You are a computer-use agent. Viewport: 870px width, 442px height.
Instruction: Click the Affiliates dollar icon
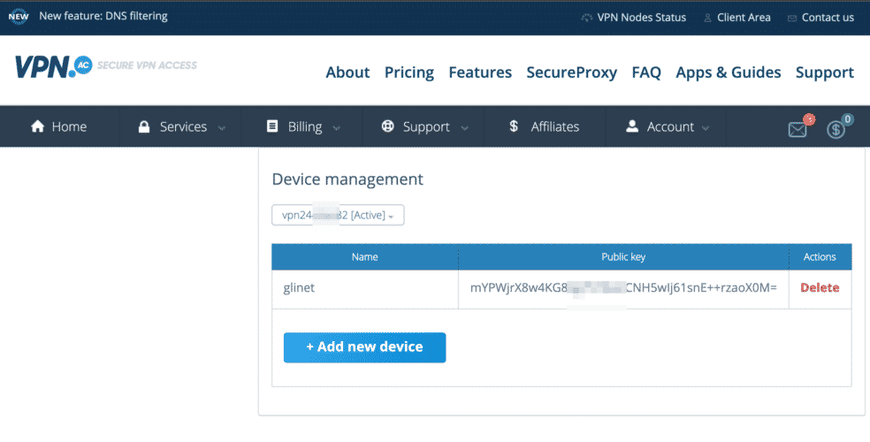pos(514,126)
